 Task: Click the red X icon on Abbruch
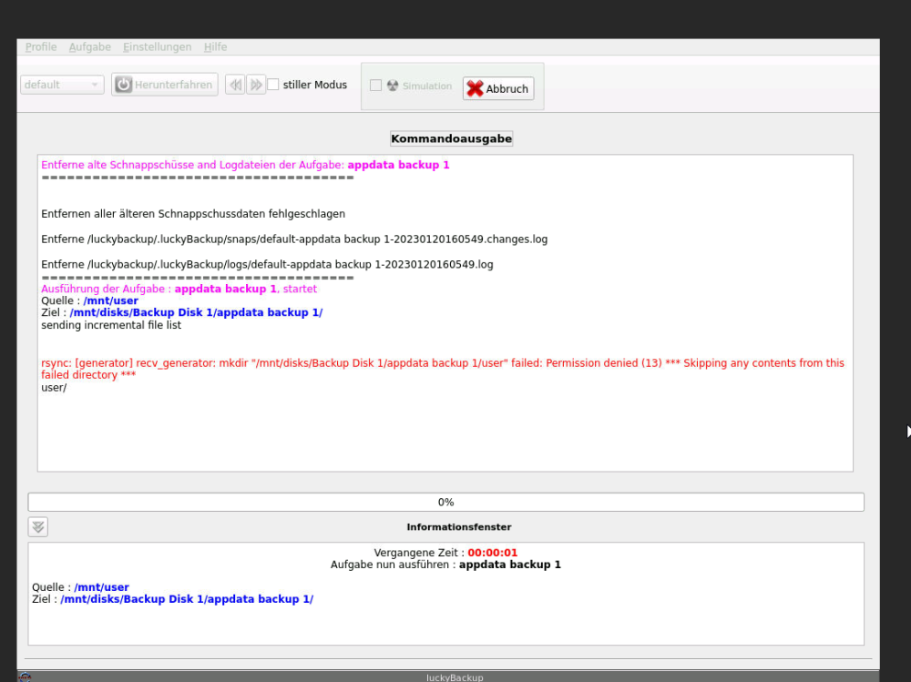pyautogui.click(x=475, y=89)
